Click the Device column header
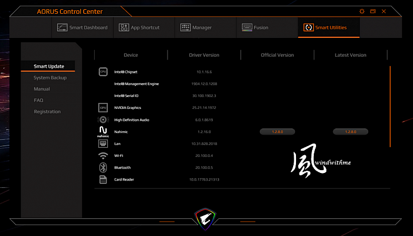This screenshot has height=236, width=413. coord(131,55)
